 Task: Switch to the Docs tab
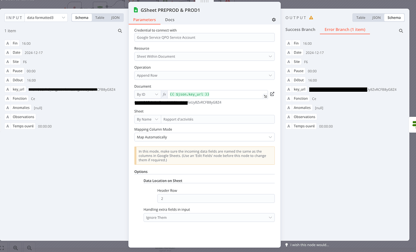(169, 19)
